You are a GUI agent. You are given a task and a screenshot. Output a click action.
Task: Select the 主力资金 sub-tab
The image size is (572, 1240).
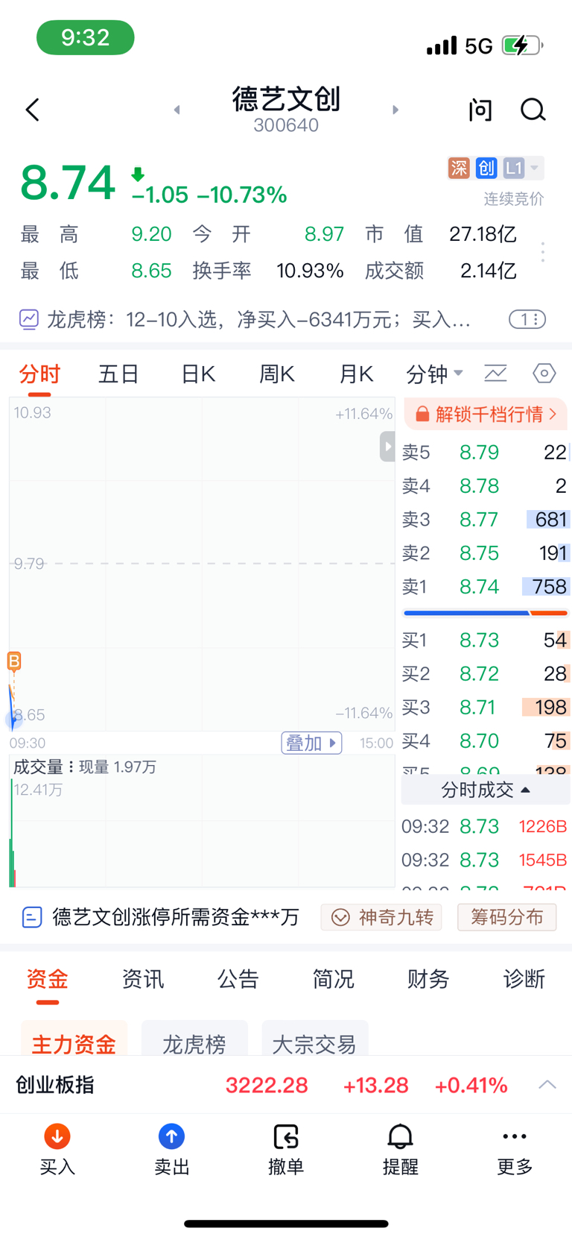tap(74, 1039)
